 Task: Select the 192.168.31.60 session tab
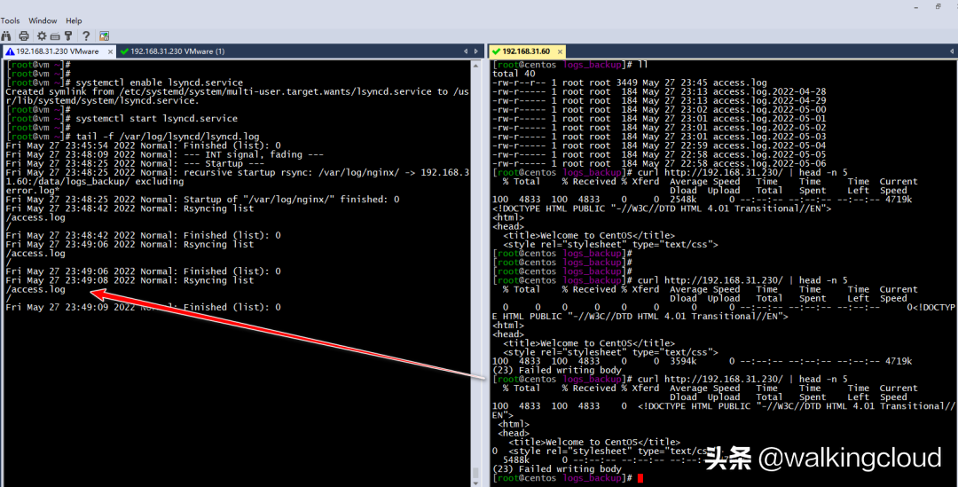tap(525, 51)
